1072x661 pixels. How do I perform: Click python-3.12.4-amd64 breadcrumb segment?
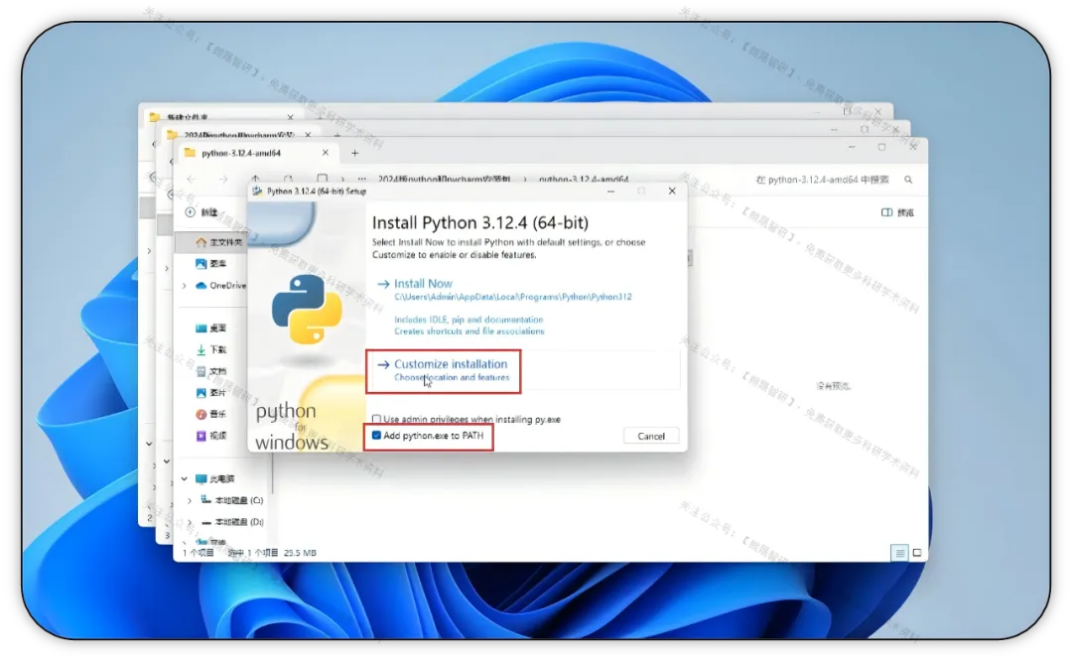(x=584, y=179)
